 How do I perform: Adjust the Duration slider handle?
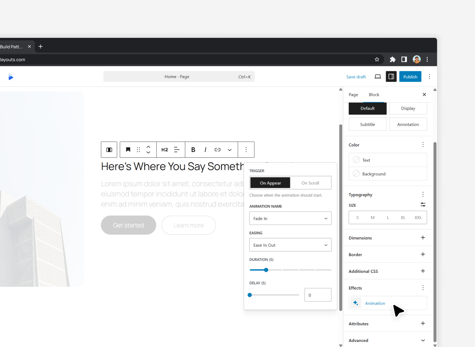click(266, 270)
